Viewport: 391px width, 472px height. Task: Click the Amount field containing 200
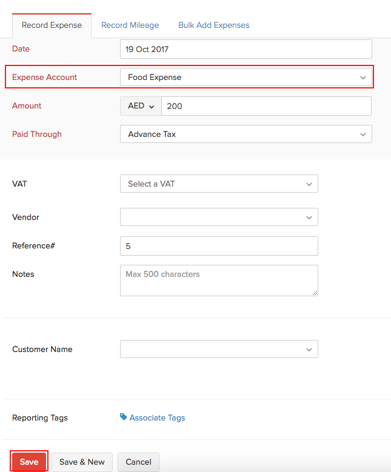point(266,106)
